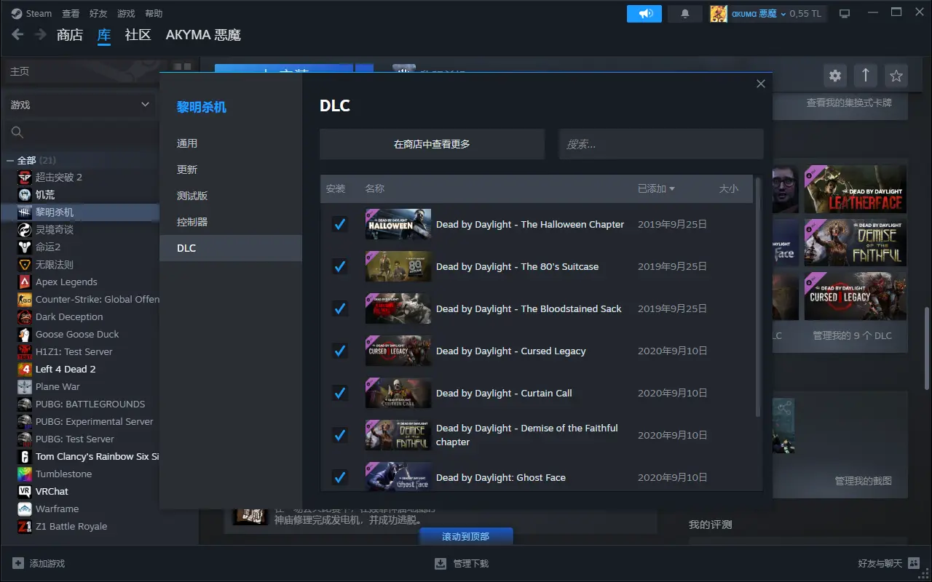932x582 pixels.
Task: Click the library search magnifier icon
Action: tap(17, 132)
